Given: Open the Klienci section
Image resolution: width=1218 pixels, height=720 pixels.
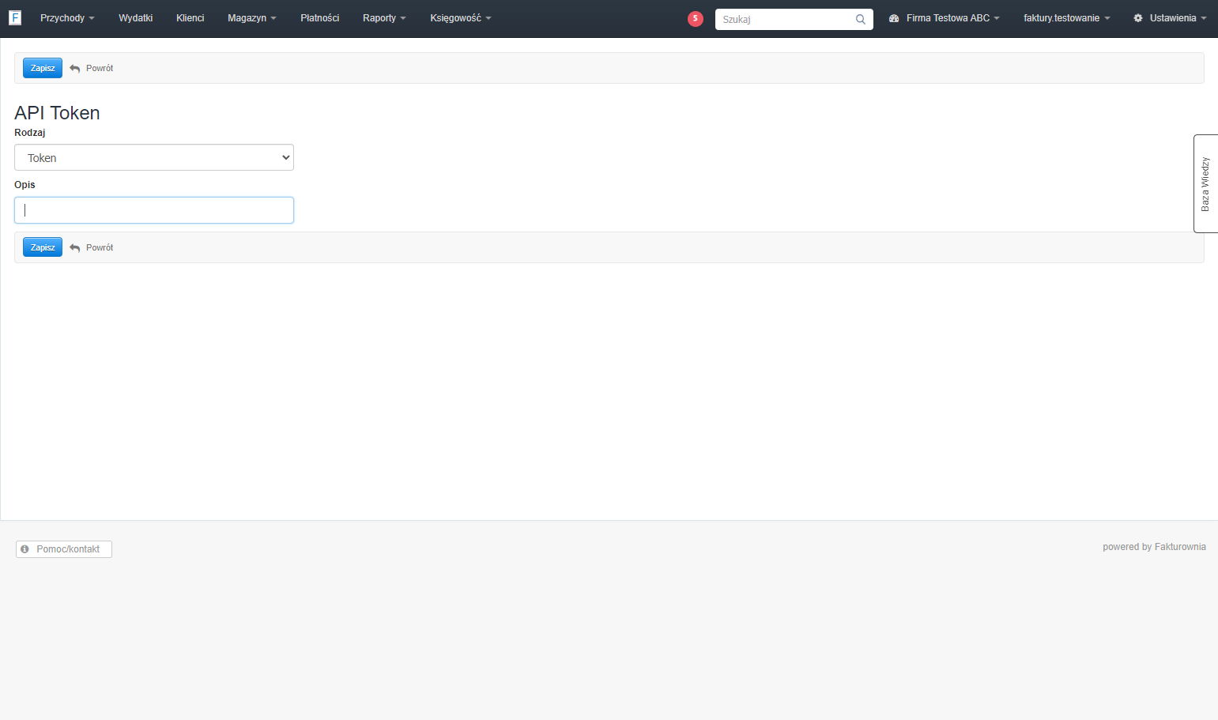Looking at the screenshot, I should click(190, 18).
